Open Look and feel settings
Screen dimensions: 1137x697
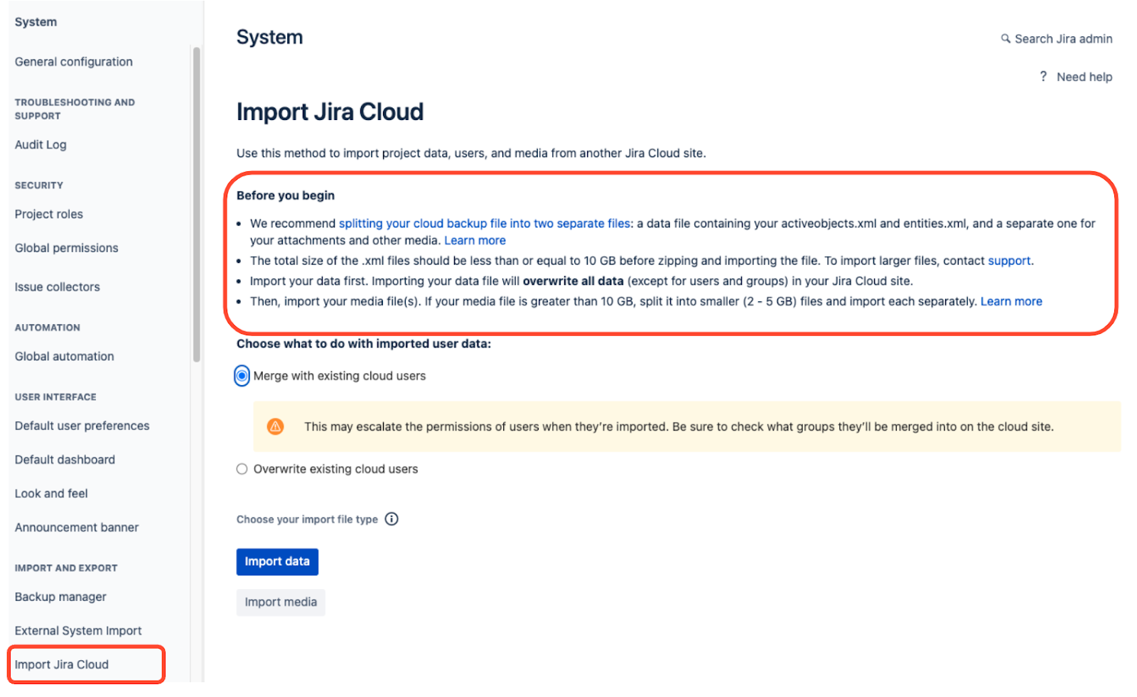[52, 494]
